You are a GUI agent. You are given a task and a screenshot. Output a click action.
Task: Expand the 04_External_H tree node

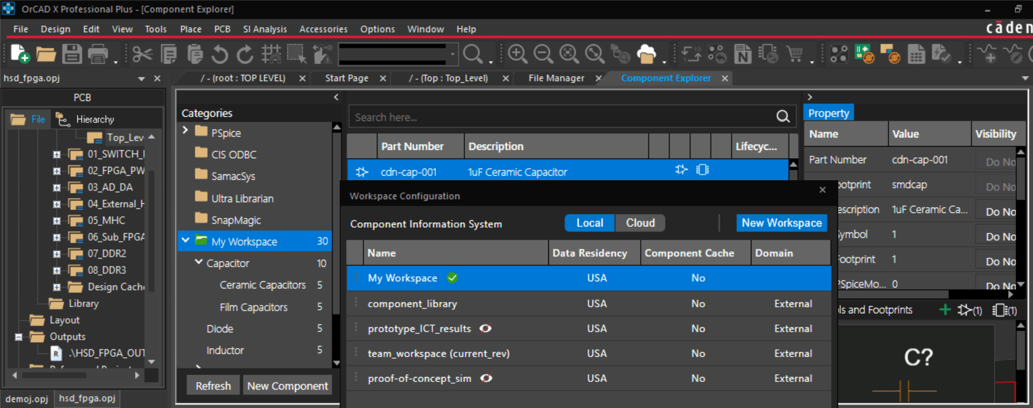click(56, 205)
